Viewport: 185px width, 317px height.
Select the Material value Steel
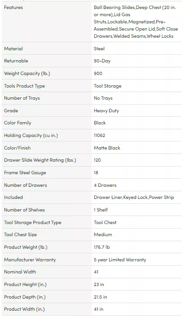pos(99,49)
